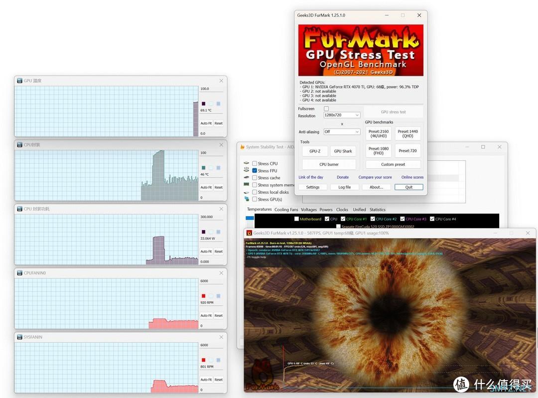538x398 pixels.
Task: Switch to the Unified tab
Action: (x=359, y=210)
